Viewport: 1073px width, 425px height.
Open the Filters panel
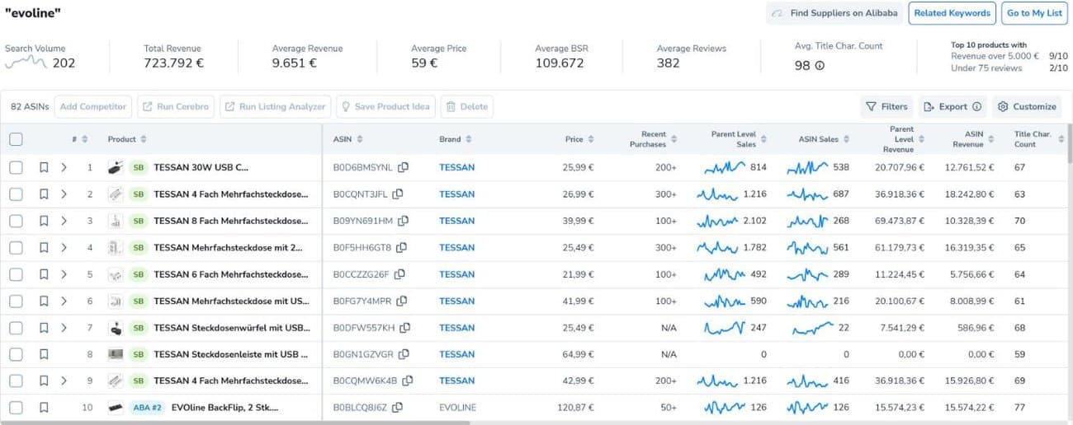point(886,106)
